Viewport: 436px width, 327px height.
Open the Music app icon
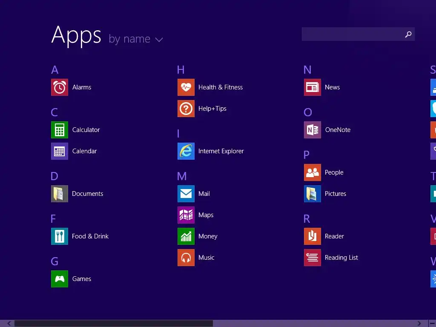[186, 258]
